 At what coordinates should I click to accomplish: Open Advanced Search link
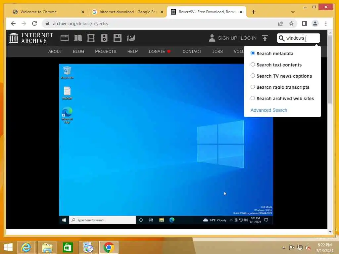[x=269, y=110]
